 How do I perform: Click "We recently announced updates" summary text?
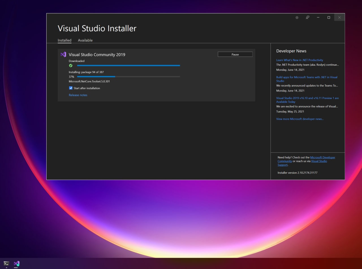click(307, 86)
